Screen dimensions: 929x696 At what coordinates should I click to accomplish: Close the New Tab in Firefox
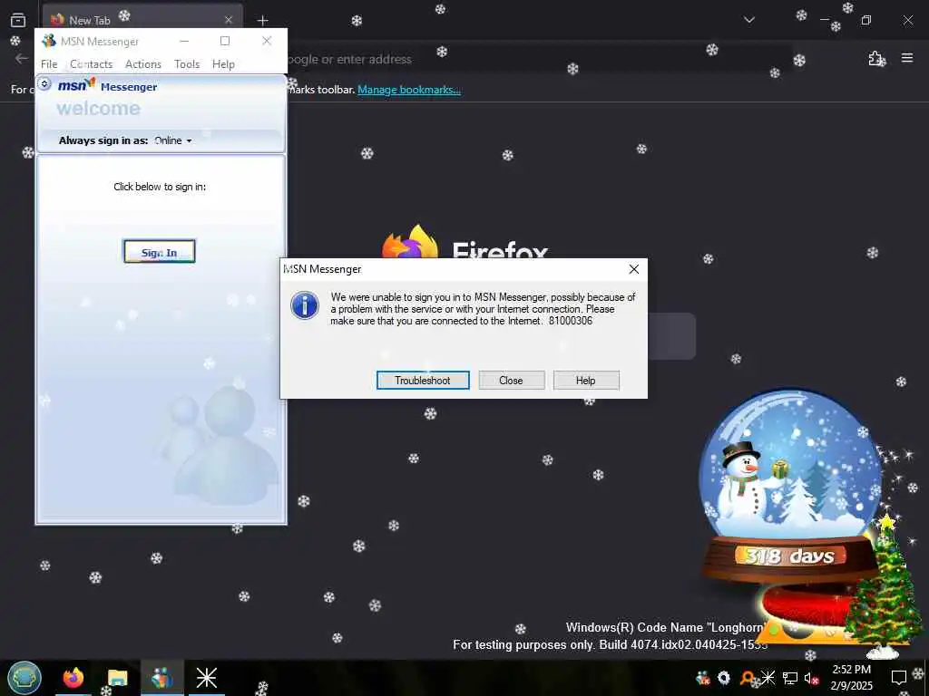pyautogui.click(x=229, y=20)
